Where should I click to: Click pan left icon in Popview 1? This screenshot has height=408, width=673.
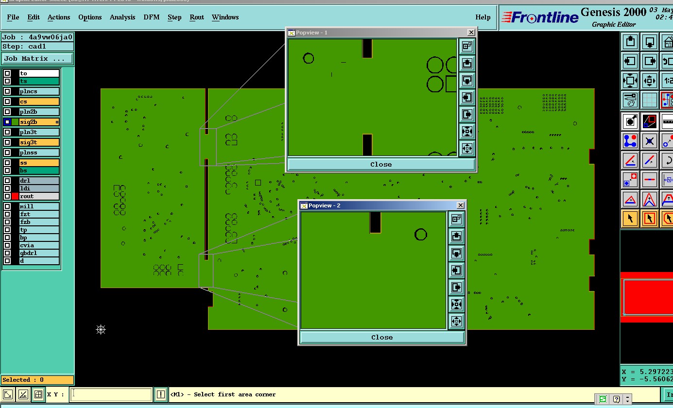pyautogui.click(x=467, y=97)
